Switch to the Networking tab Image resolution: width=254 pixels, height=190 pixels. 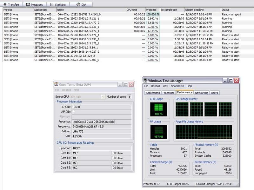[202, 93]
